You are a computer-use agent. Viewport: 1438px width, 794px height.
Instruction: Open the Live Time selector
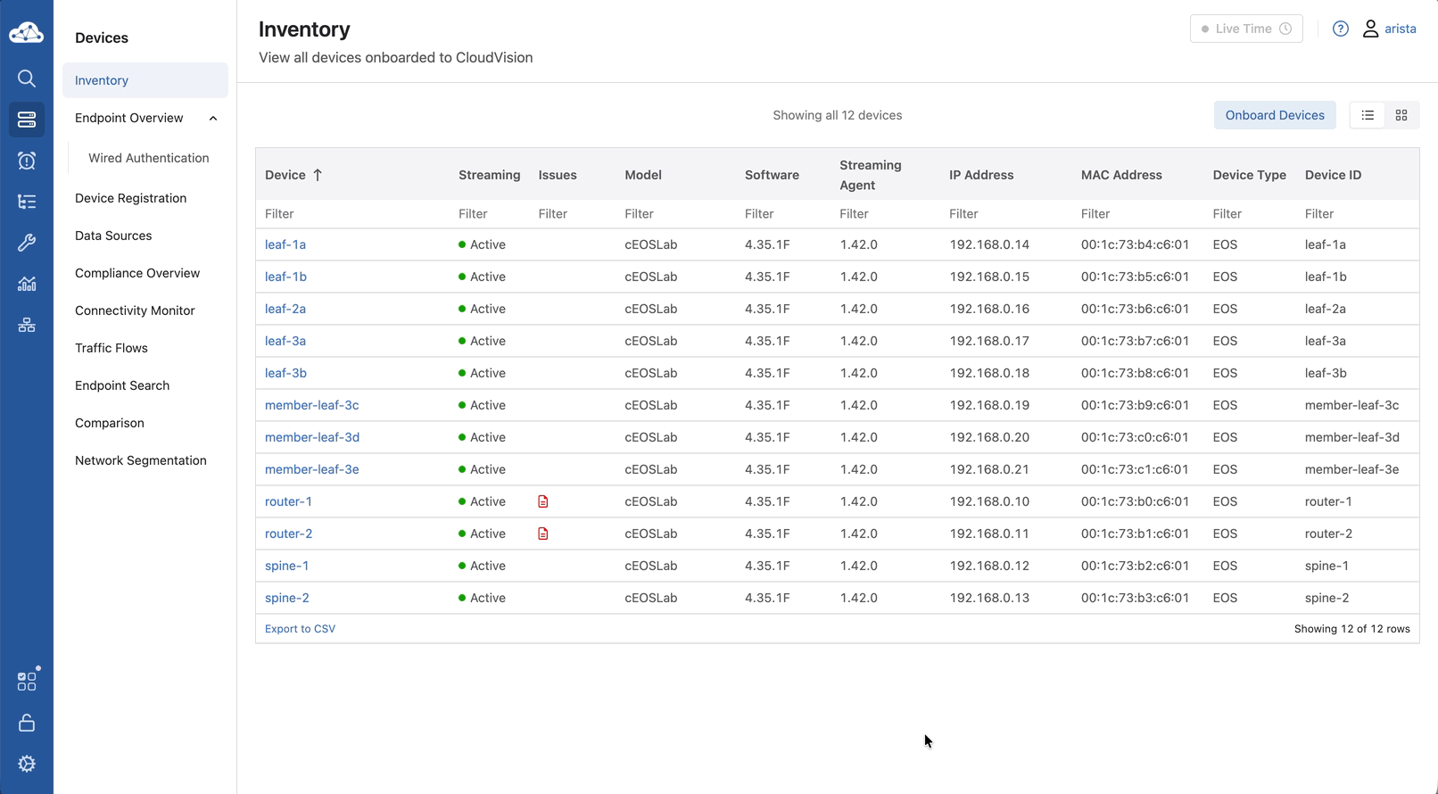tap(1246, 29)
